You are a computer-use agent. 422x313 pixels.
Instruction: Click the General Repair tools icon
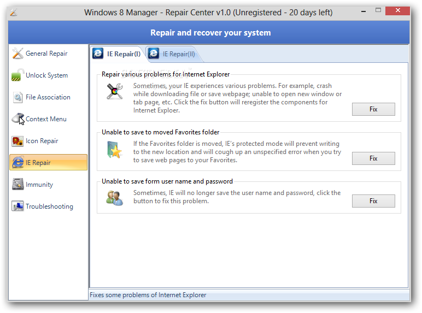click(x=17, y=53)
